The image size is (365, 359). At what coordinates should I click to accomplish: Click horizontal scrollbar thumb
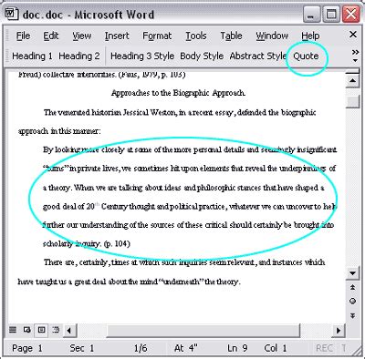coord(203,330)
